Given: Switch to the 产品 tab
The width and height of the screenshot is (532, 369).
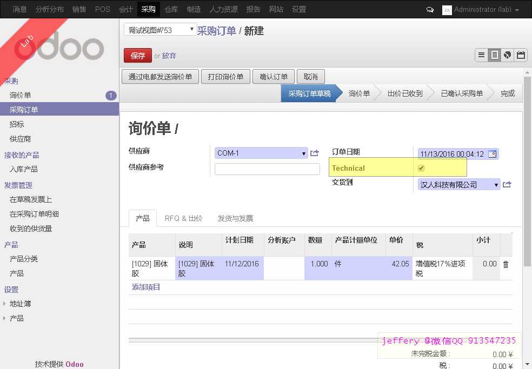Looking at the screenshot, I should point(143,218).
